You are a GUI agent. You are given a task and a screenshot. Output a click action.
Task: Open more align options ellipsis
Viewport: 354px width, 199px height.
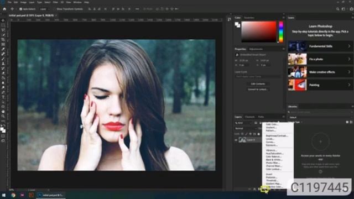137,9
